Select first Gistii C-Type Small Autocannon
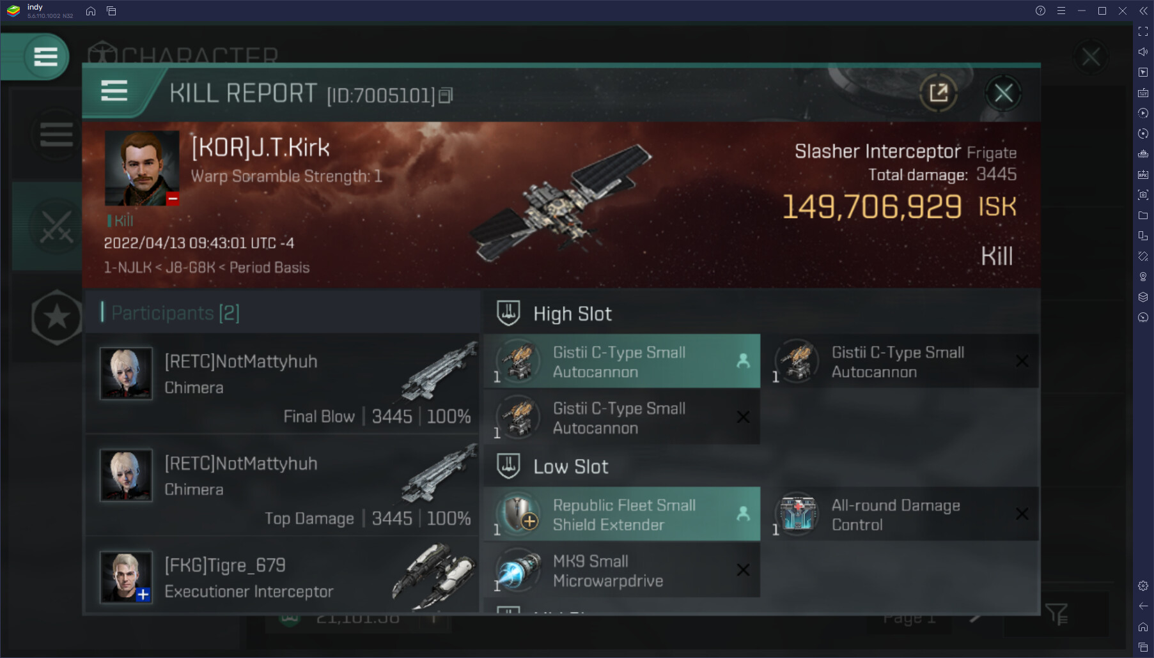The image size is (1154, 658). [x=622, y=362]
